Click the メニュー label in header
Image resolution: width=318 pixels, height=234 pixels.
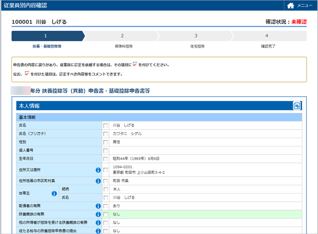click(x=305, y=6)
